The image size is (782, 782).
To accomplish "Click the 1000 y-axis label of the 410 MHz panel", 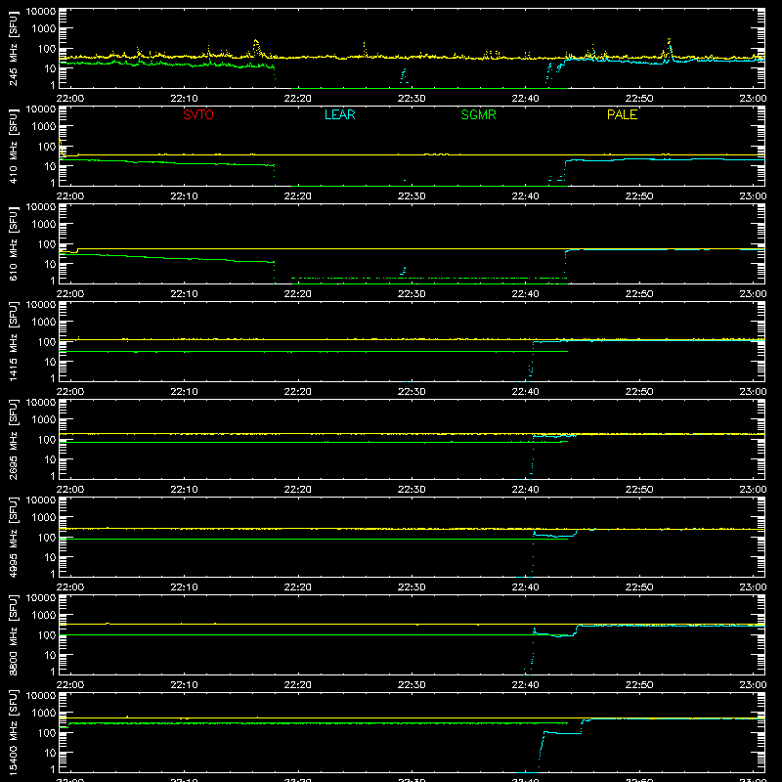I will 43,126.
